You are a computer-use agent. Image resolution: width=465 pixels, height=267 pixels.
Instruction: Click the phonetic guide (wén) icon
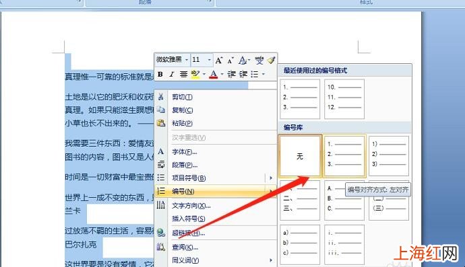259,61
